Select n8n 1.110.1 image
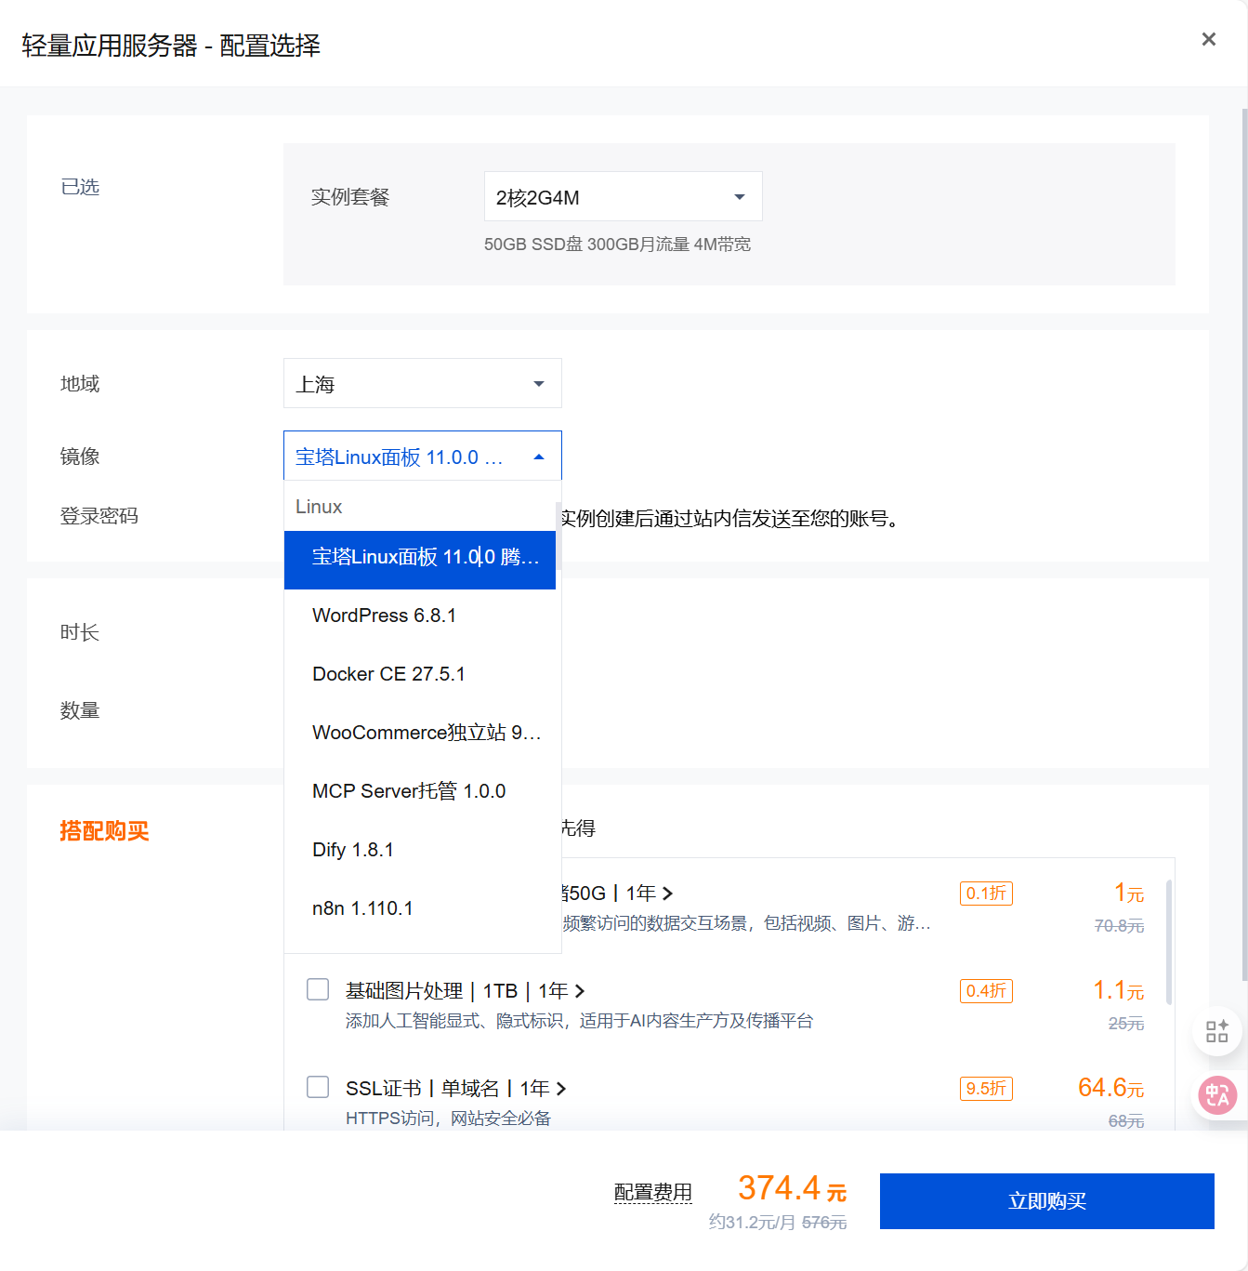1248x1271 pixels. pos(362,908)
